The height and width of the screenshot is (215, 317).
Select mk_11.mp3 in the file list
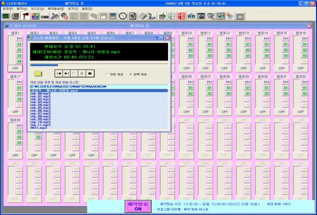pyautogui.click(x=41, y=125)
